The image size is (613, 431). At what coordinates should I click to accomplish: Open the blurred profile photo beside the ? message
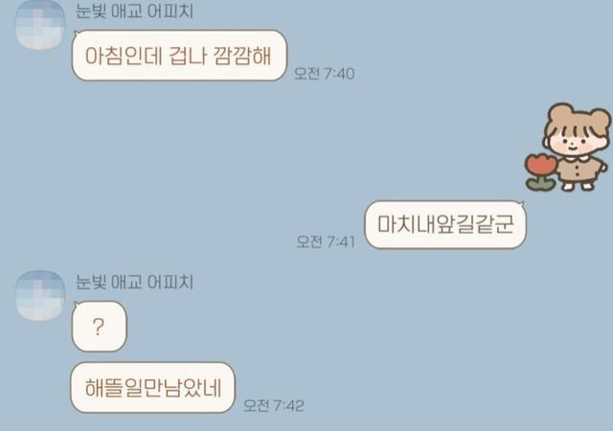pyautogui.click(x=40, y=295)
